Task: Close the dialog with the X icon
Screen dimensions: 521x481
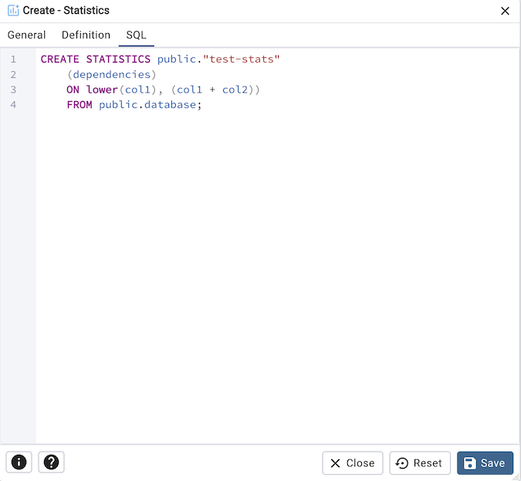Action: (x=505, y=11)
